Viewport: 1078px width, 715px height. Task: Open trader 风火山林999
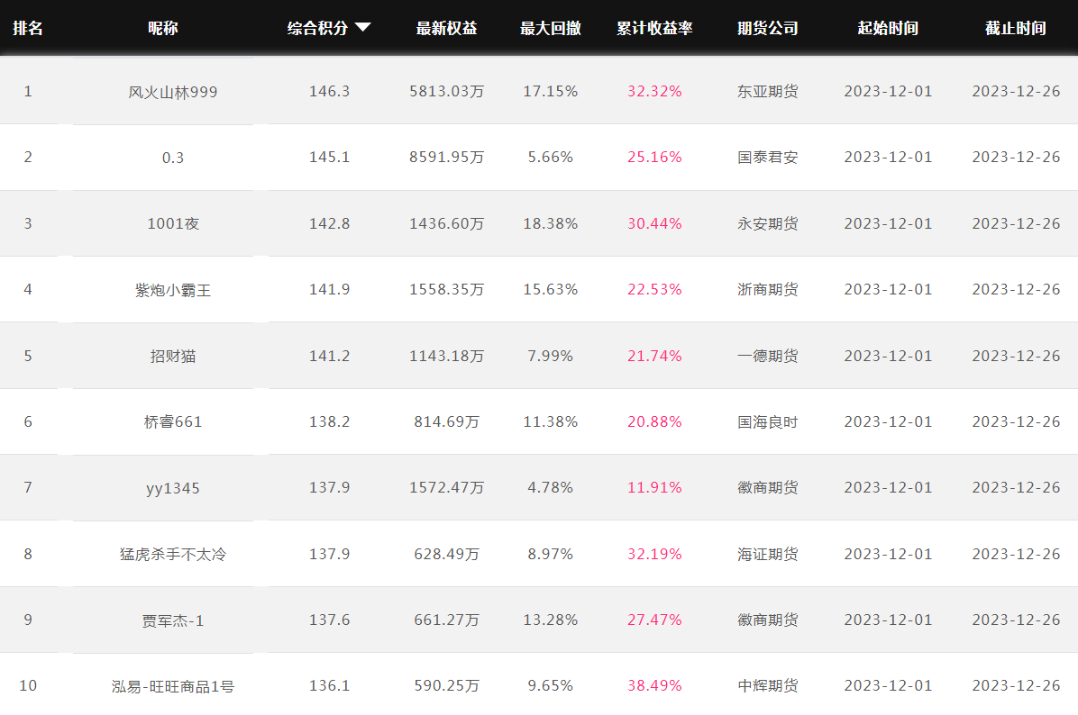[x=172, y=92]
